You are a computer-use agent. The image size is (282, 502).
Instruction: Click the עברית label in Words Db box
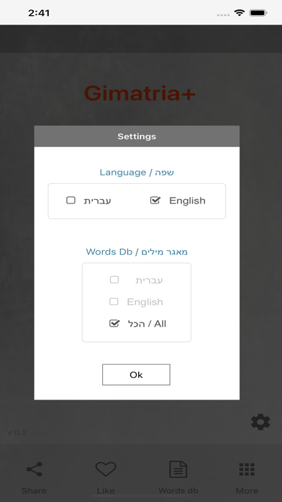149,280
